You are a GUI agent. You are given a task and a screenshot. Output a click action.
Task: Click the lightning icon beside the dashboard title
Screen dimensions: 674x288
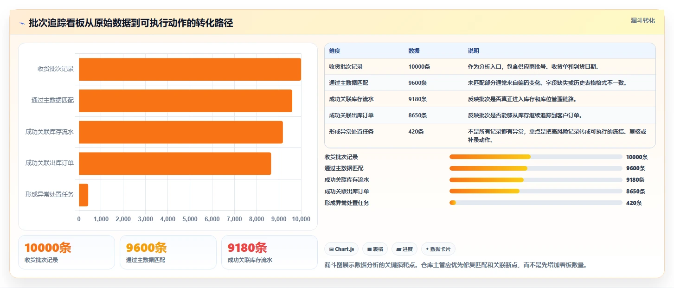[x=22, y=23]
